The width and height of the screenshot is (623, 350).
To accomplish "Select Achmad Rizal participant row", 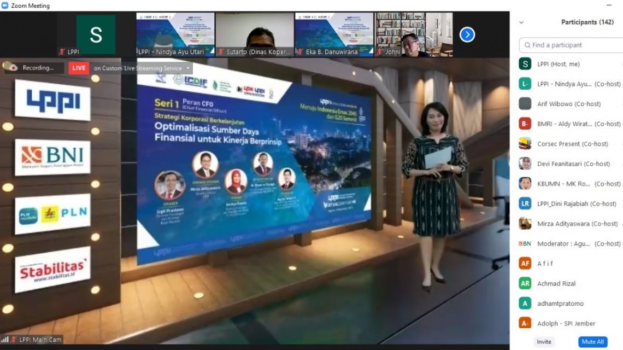I will [x=571, y=284].
